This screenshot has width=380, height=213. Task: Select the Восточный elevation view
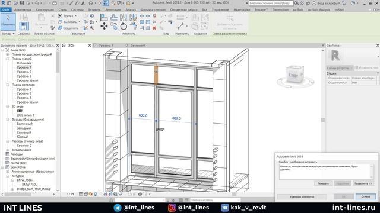[x=24, y=124]
